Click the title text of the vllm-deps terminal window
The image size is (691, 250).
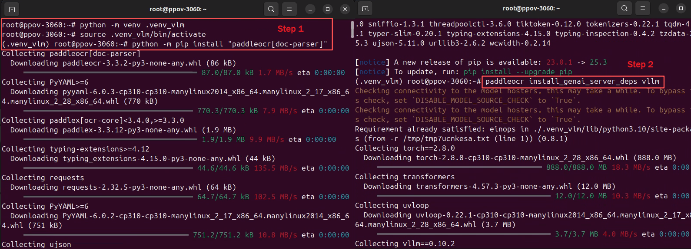pos(532,8)
